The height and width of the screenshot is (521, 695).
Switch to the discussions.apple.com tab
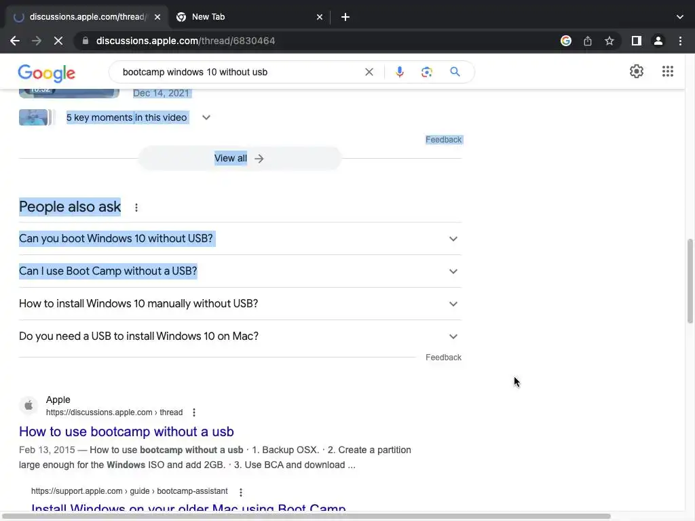(x=86, y=17)
